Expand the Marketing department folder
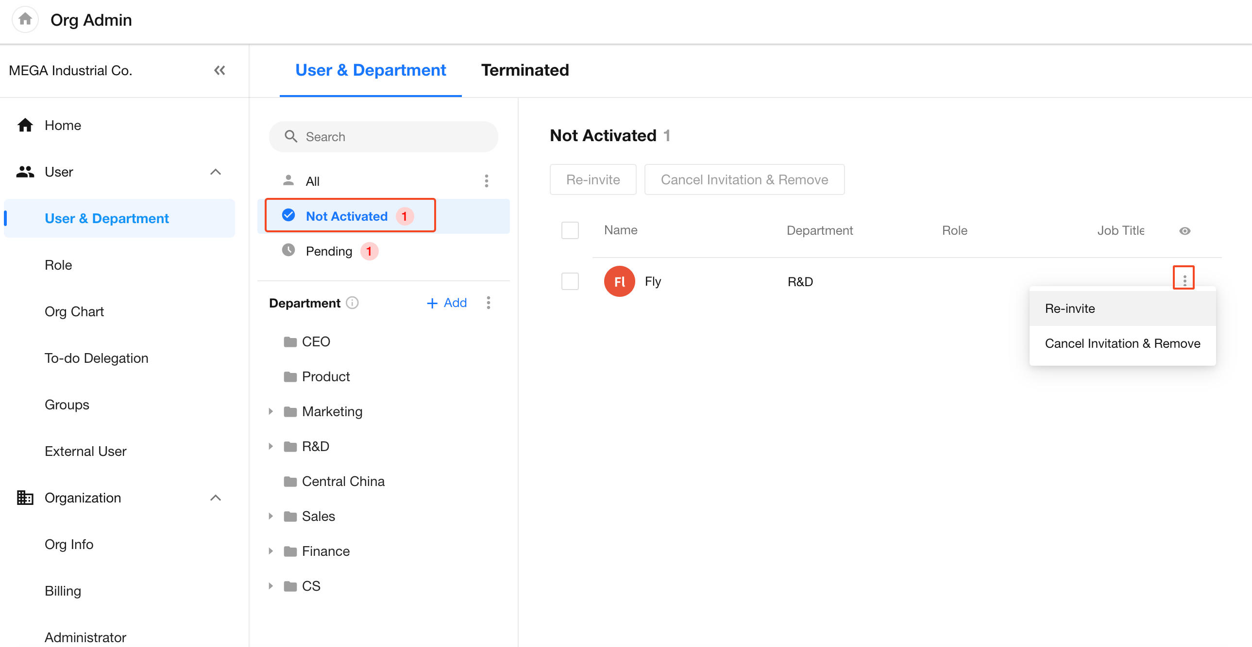The width and height of the screenshot is (1252, 647). [x=271, y=412]
